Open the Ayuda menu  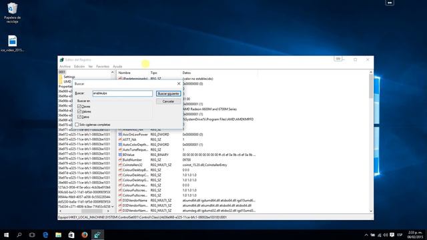coord(117,67)
